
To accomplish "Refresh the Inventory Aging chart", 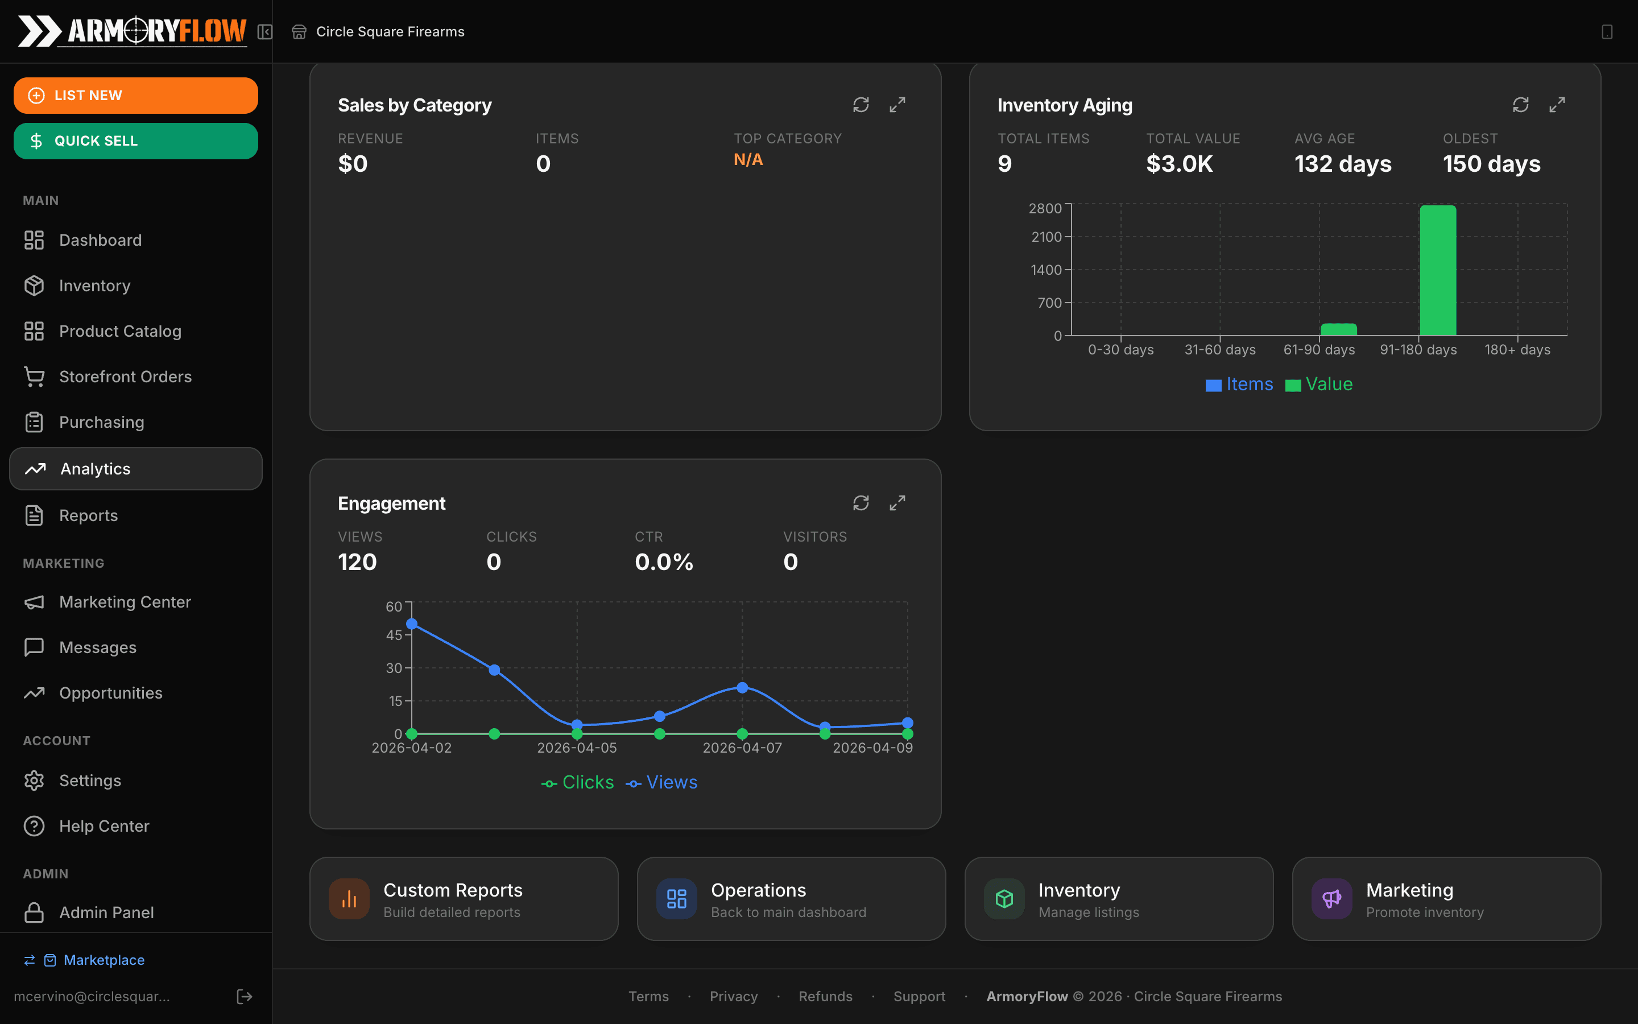I will 1520,105.
